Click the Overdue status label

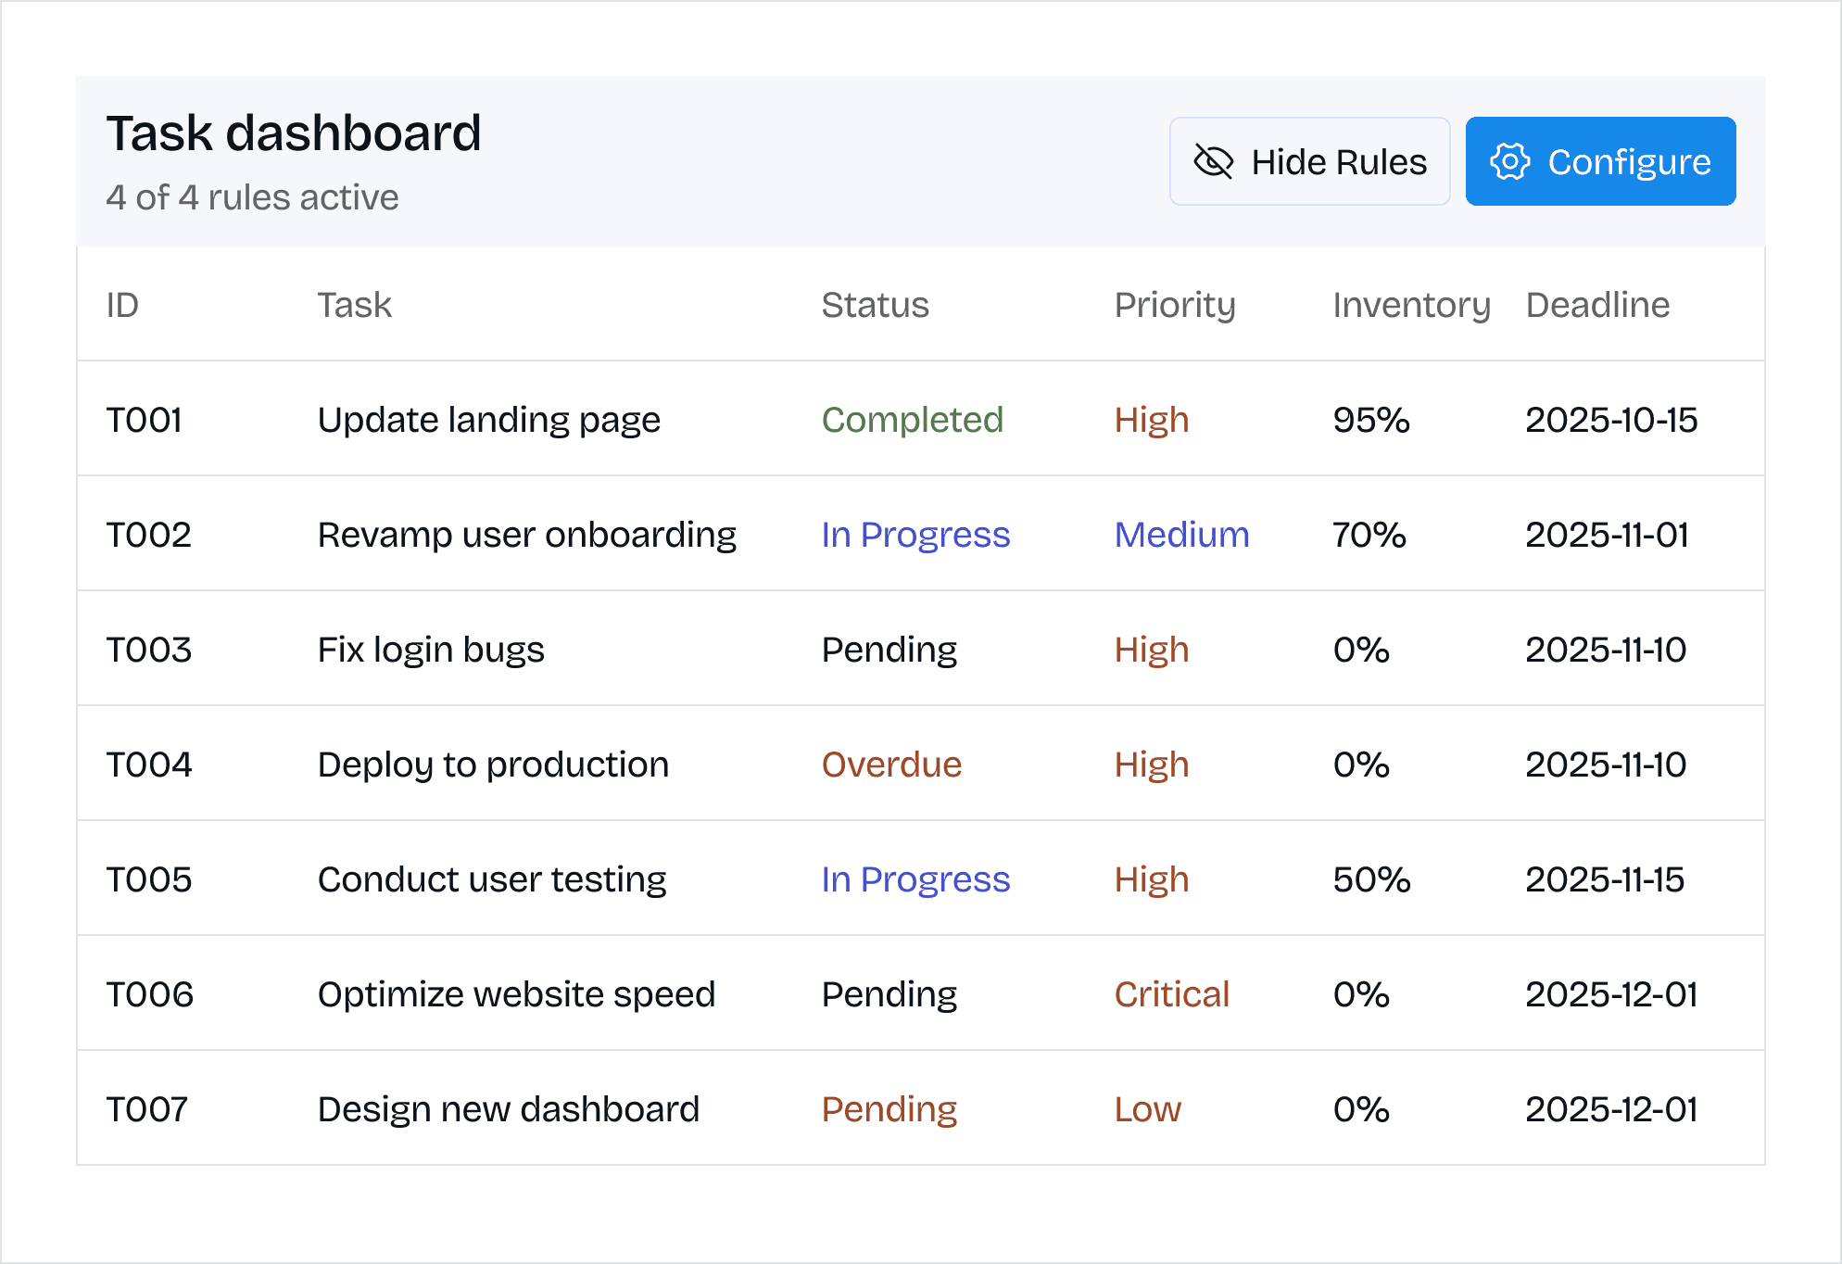click(x=891, y=765)
